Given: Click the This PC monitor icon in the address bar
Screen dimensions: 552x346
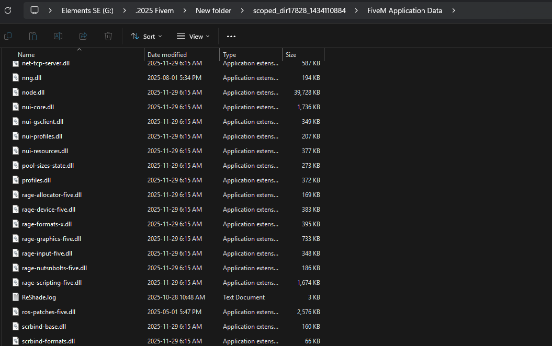Looking at the screenshot, I should click(x=35, y=10).
